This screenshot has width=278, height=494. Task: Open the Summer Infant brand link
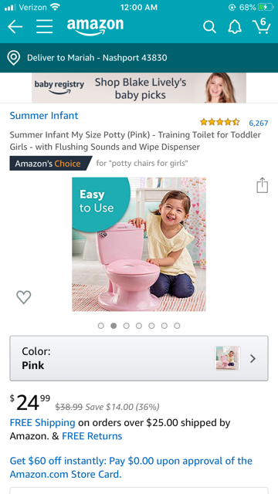click(x=44, y=116)
